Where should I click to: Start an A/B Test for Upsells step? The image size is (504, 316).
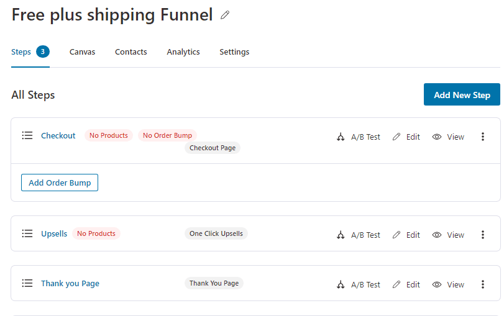click(x=359, y=235)
